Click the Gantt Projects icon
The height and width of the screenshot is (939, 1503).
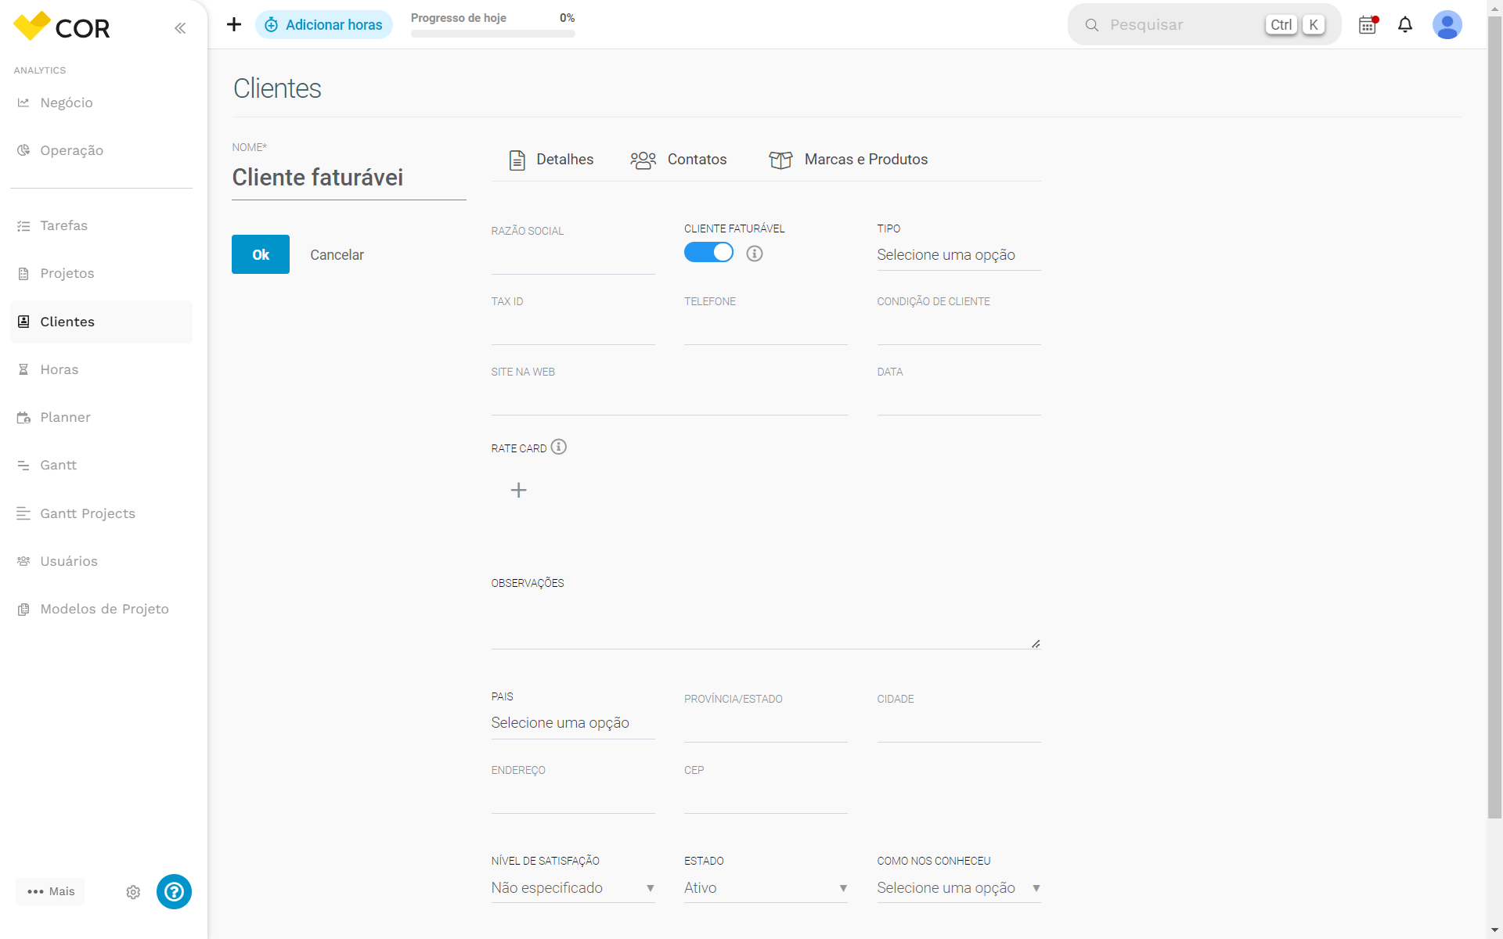click(23, 513)
